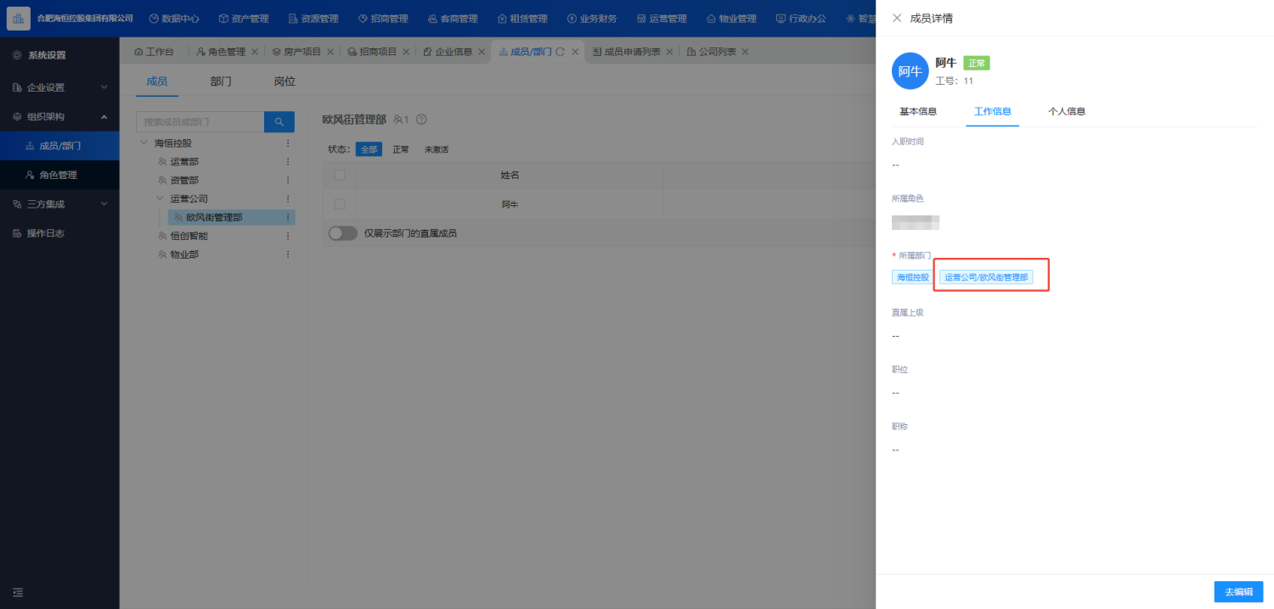Click the 阿牛 avatar circle
Image resolution: width=1274 pixels, height=609 pixels.
click(x=910, y=71)
